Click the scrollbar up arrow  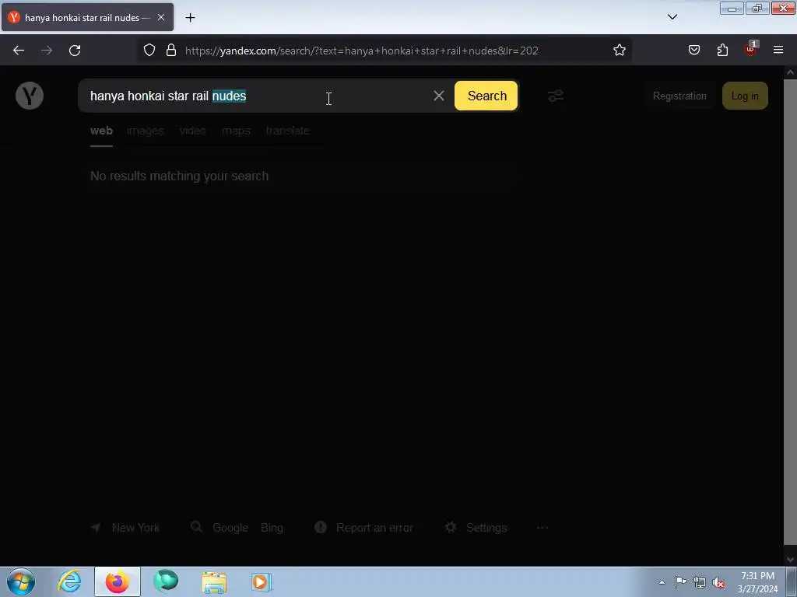click(x=790, y=72)
